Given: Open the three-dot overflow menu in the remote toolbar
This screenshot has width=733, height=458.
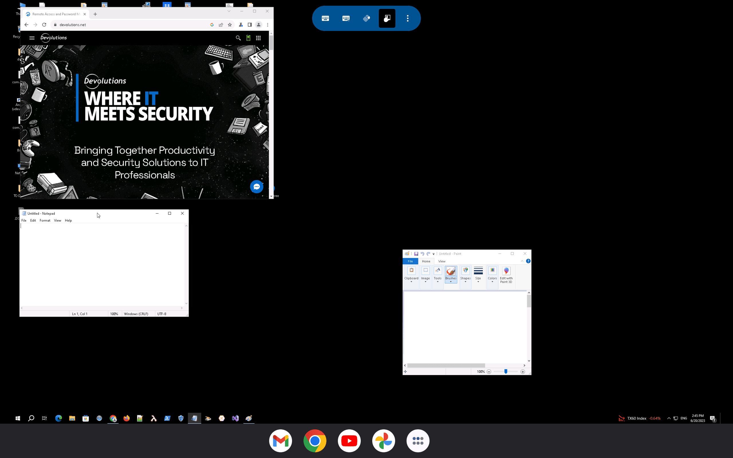Looking at the screenshot, I should pyautogui.click(x=407, y=18).
